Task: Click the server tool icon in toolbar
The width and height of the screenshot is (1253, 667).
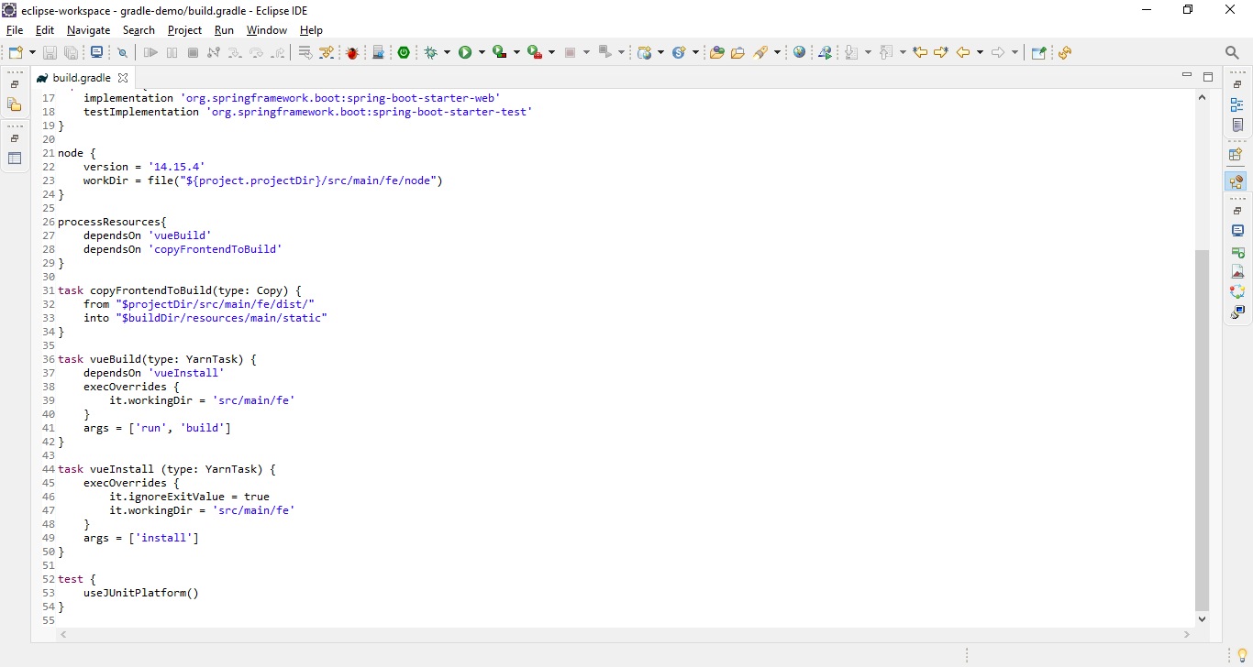Action: point(378,52)
